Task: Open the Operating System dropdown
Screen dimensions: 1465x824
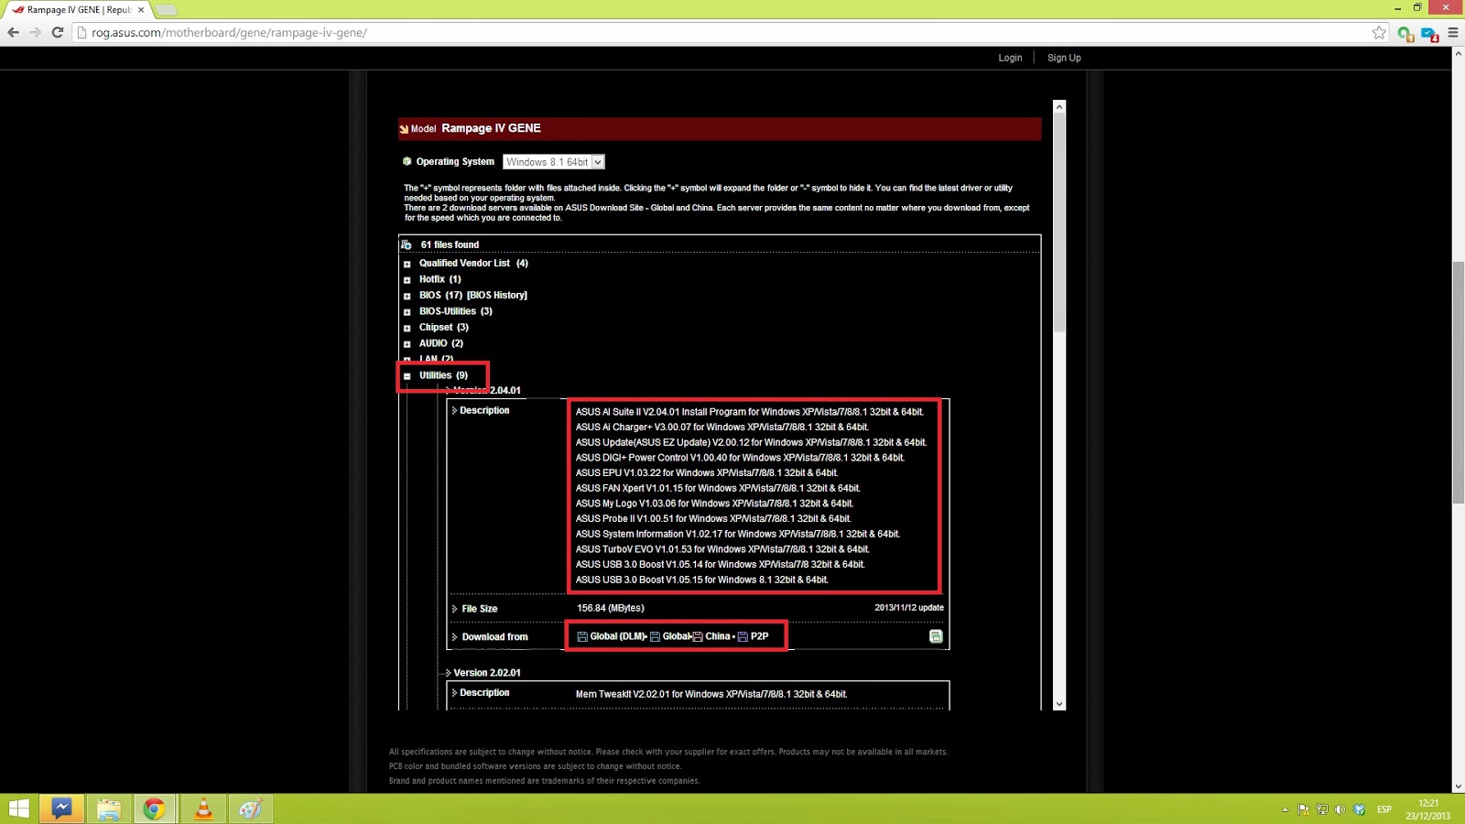Action: (554, 162)
